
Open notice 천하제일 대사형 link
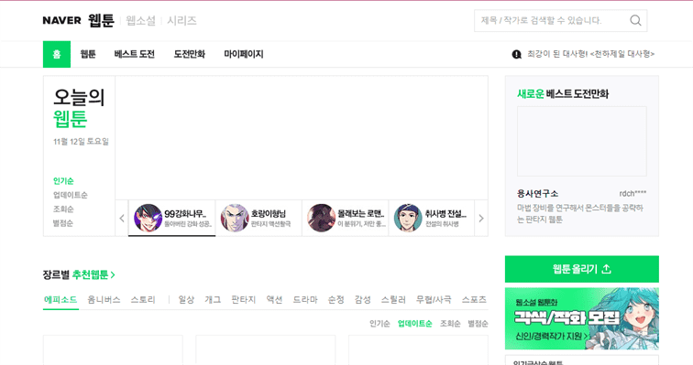click(591, 54)
